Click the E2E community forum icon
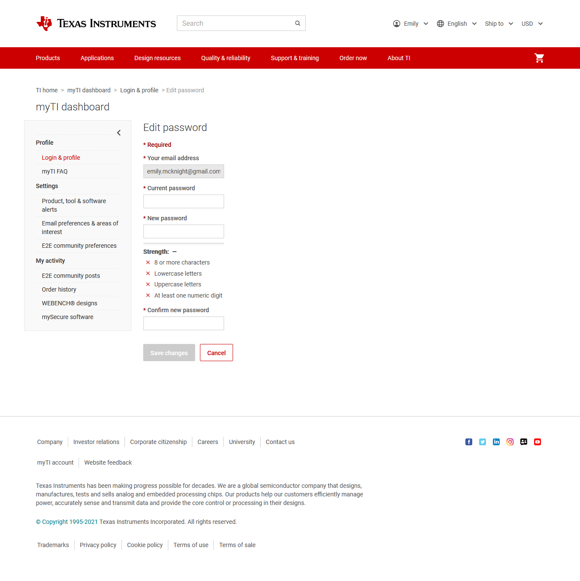Image resolution: width=580 pixels, height=581 pixels. pos(524,442)
